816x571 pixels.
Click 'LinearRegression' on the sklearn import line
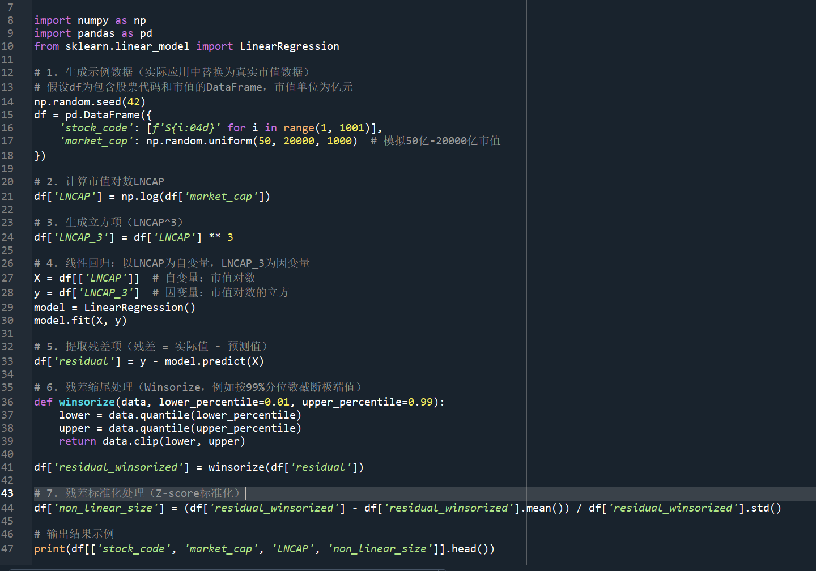[x=290, y=46]
